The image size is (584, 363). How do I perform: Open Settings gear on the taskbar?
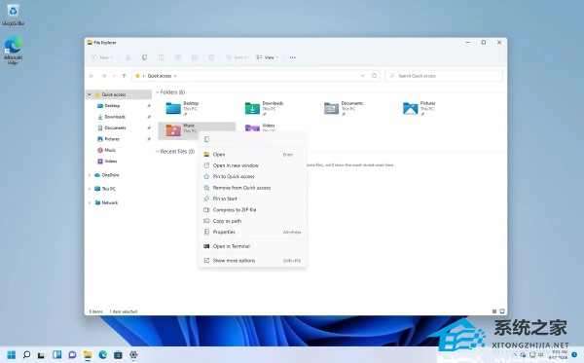click(133, 355)
